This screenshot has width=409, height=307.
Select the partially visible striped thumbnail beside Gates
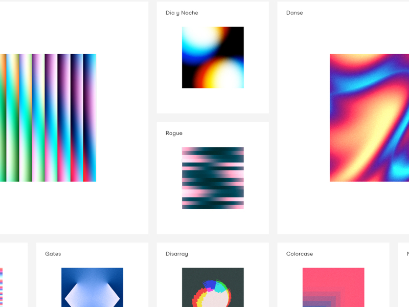pos(2,288)
